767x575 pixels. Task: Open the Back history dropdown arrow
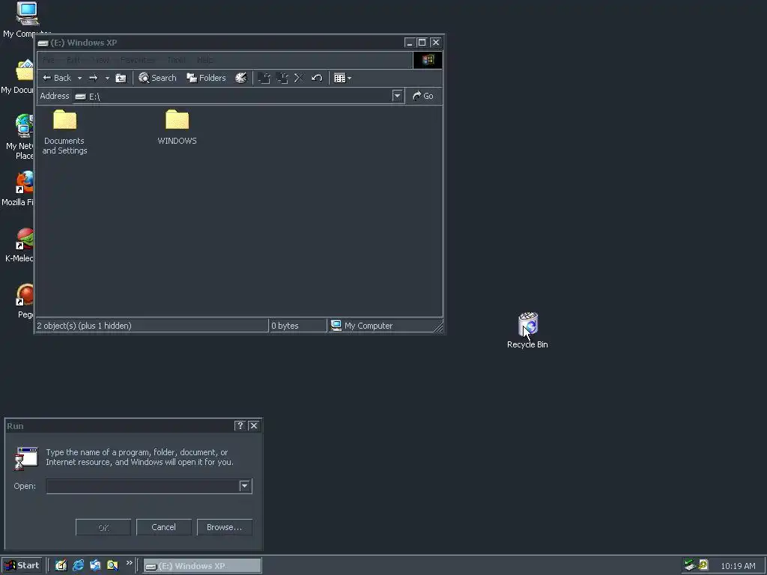79,78
